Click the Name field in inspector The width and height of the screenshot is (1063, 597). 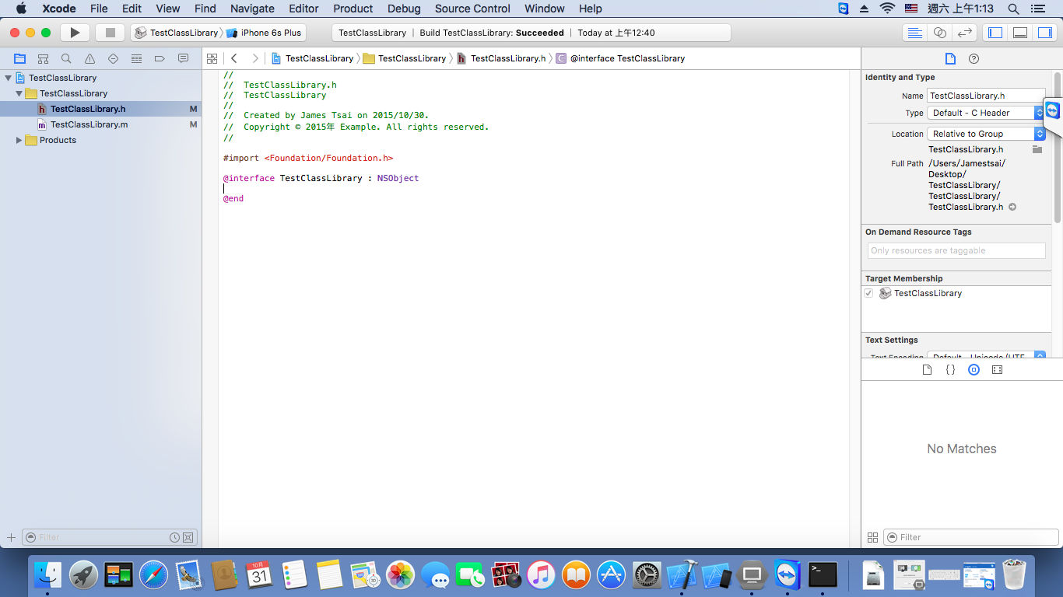986,96
